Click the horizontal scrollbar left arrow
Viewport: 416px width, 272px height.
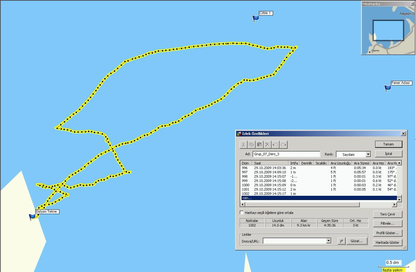pos(243,204)
